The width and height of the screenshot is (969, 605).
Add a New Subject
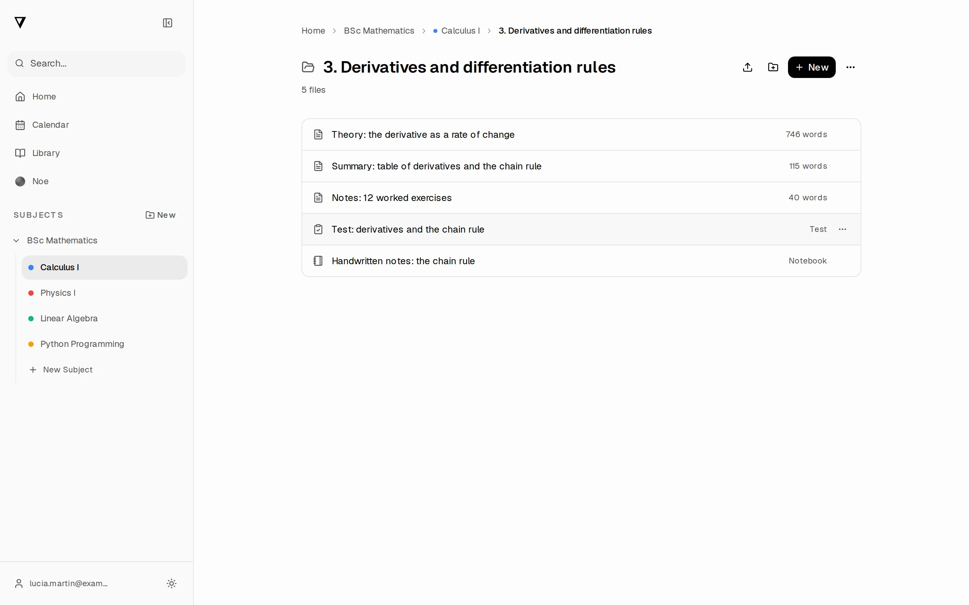[61, 370]
